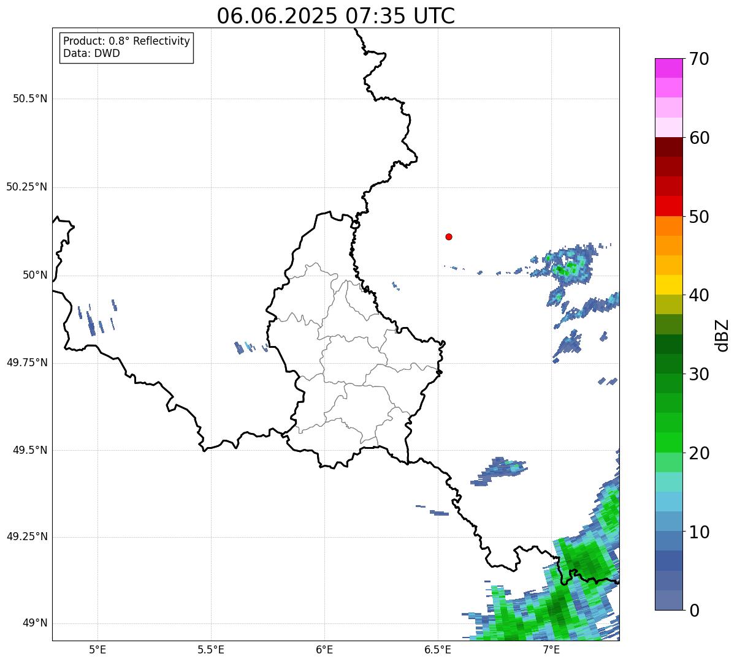The width and height of the screenshot is (737, 662).
Task: Click the magenta 70 dBZ colorbar segment
Action: [x=668, y=68]
